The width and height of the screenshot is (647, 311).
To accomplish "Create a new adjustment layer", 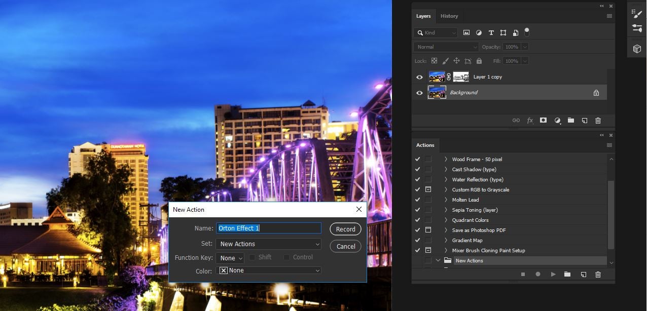I will pos(557,121).
